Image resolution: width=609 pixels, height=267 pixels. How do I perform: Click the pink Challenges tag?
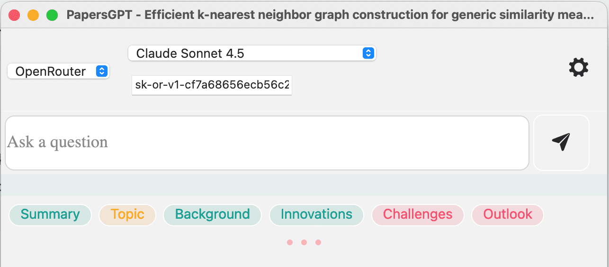point(418,214)
